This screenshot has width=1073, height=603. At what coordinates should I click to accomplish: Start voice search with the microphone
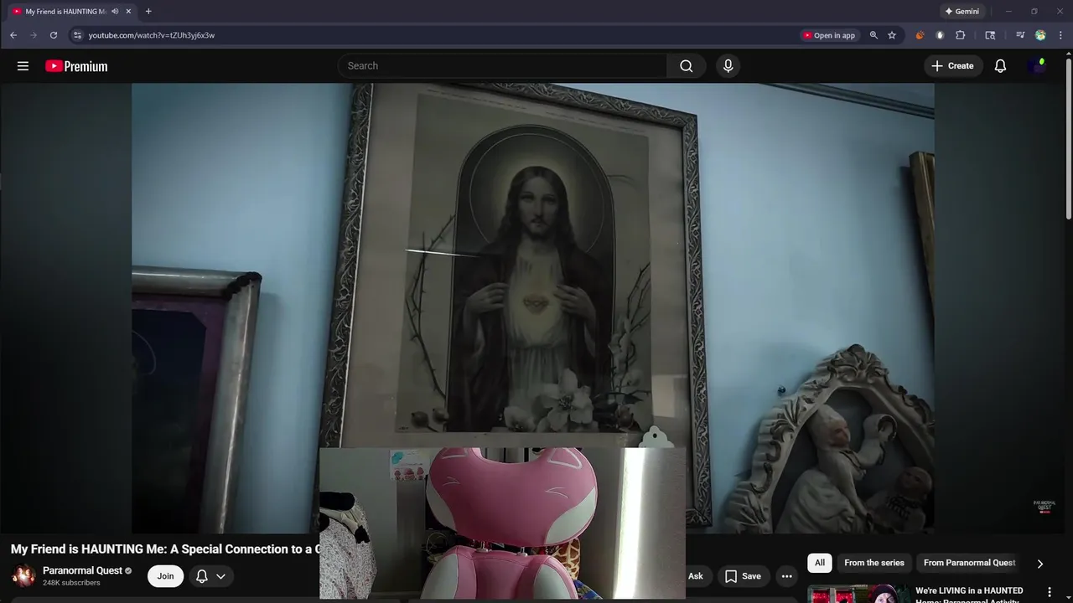tap(728, 66)
